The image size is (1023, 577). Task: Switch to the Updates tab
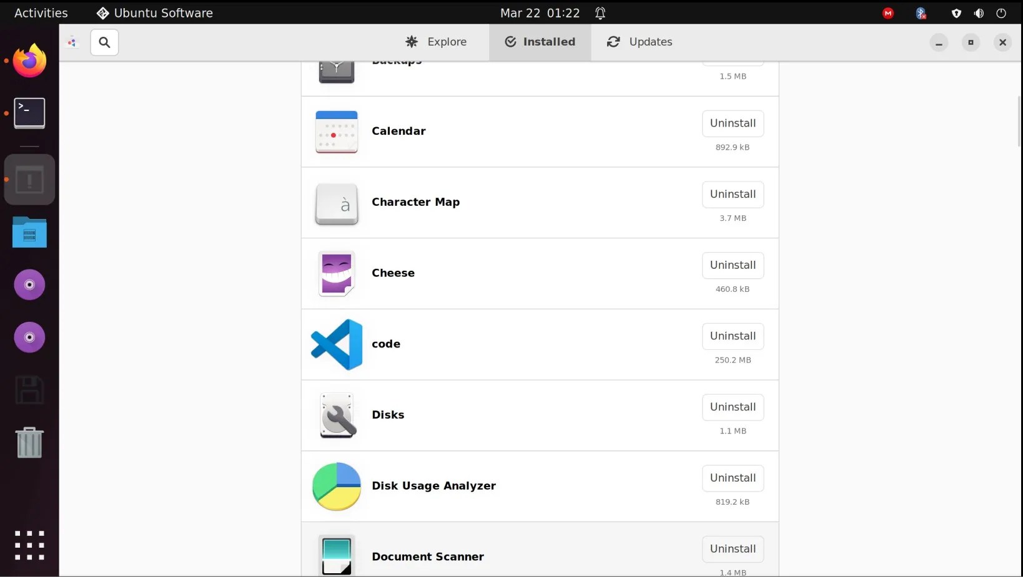(x=640, y=42)
